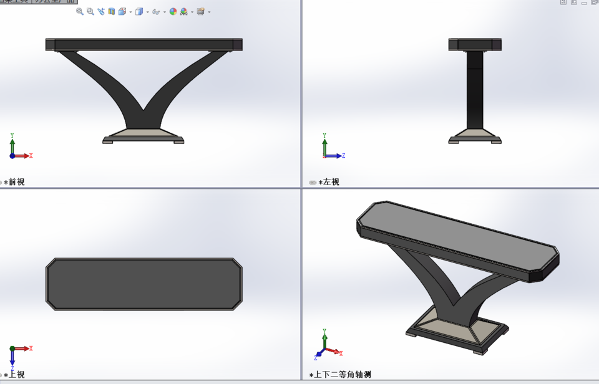Click the View Settings icon at toolbar end

(x=200, y=11)
